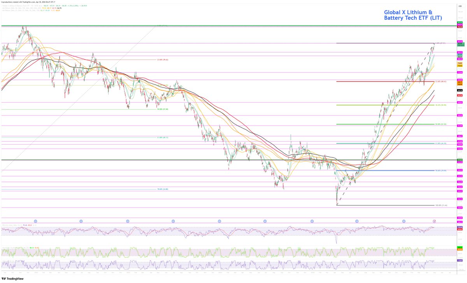Select the '78.60% (34.80)' Fibonacci label on the left
The image size is (467, 283).
tap(163, 189)
